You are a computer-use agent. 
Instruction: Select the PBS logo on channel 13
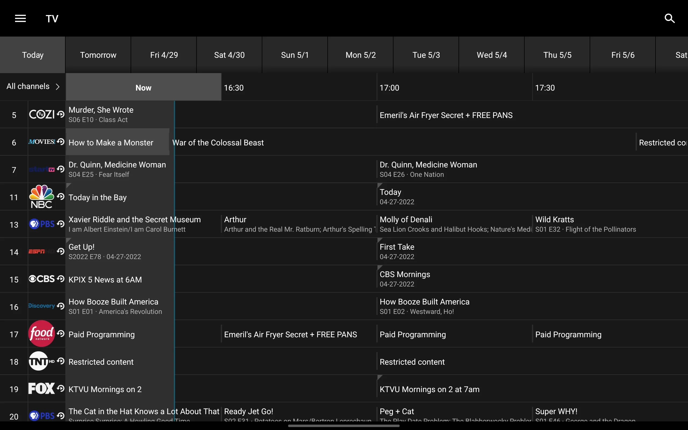coord(42,224)
